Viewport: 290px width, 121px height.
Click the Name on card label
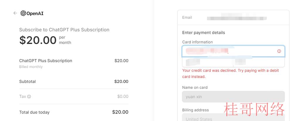click(x=195, y=88)
